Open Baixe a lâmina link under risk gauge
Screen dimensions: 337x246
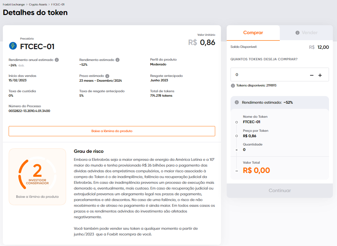[x=37, y=197]
